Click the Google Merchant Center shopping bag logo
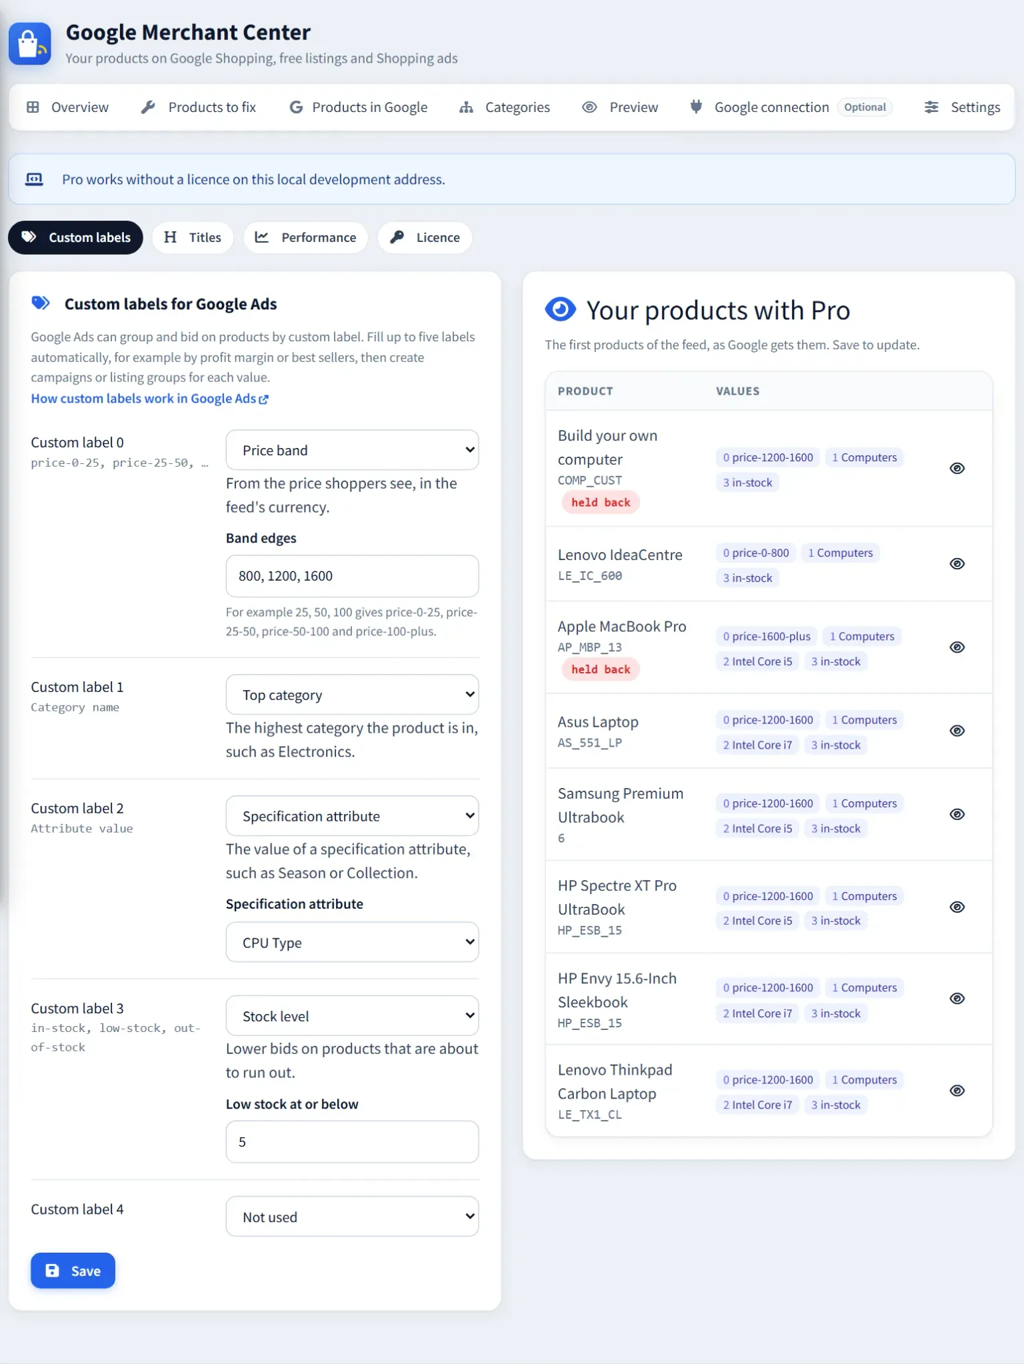The height and width of the screenshot is (1364, 1024). [x=30, y=44]
